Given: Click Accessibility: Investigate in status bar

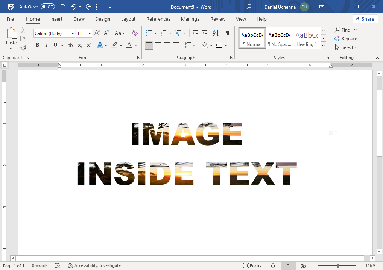Looking at the screenshot, I should [94, 265].
